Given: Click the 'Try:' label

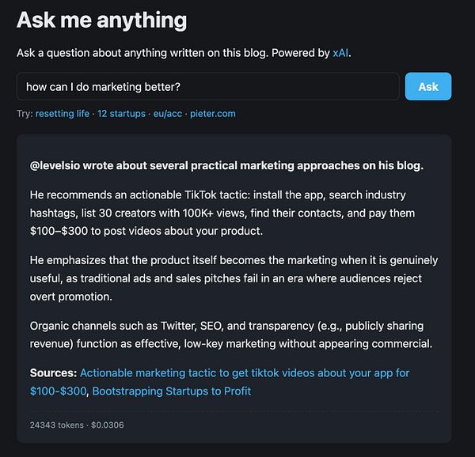Looking at the screenshot, I should point(25,114).
